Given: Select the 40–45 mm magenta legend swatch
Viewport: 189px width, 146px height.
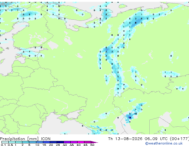Looking at the screenshot, I should click(81, 142).
